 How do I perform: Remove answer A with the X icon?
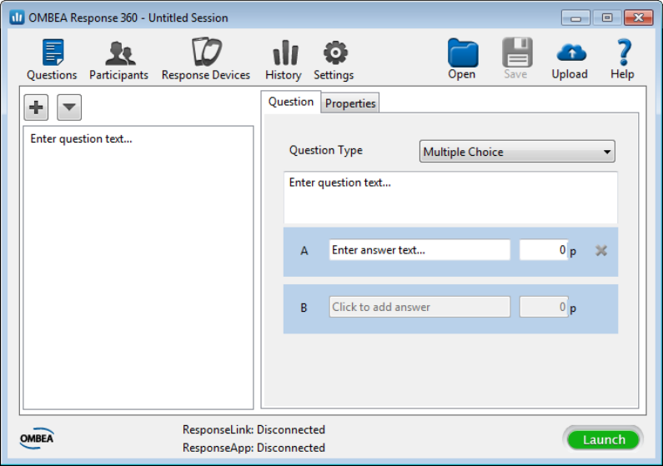click(x=600, y=251)
